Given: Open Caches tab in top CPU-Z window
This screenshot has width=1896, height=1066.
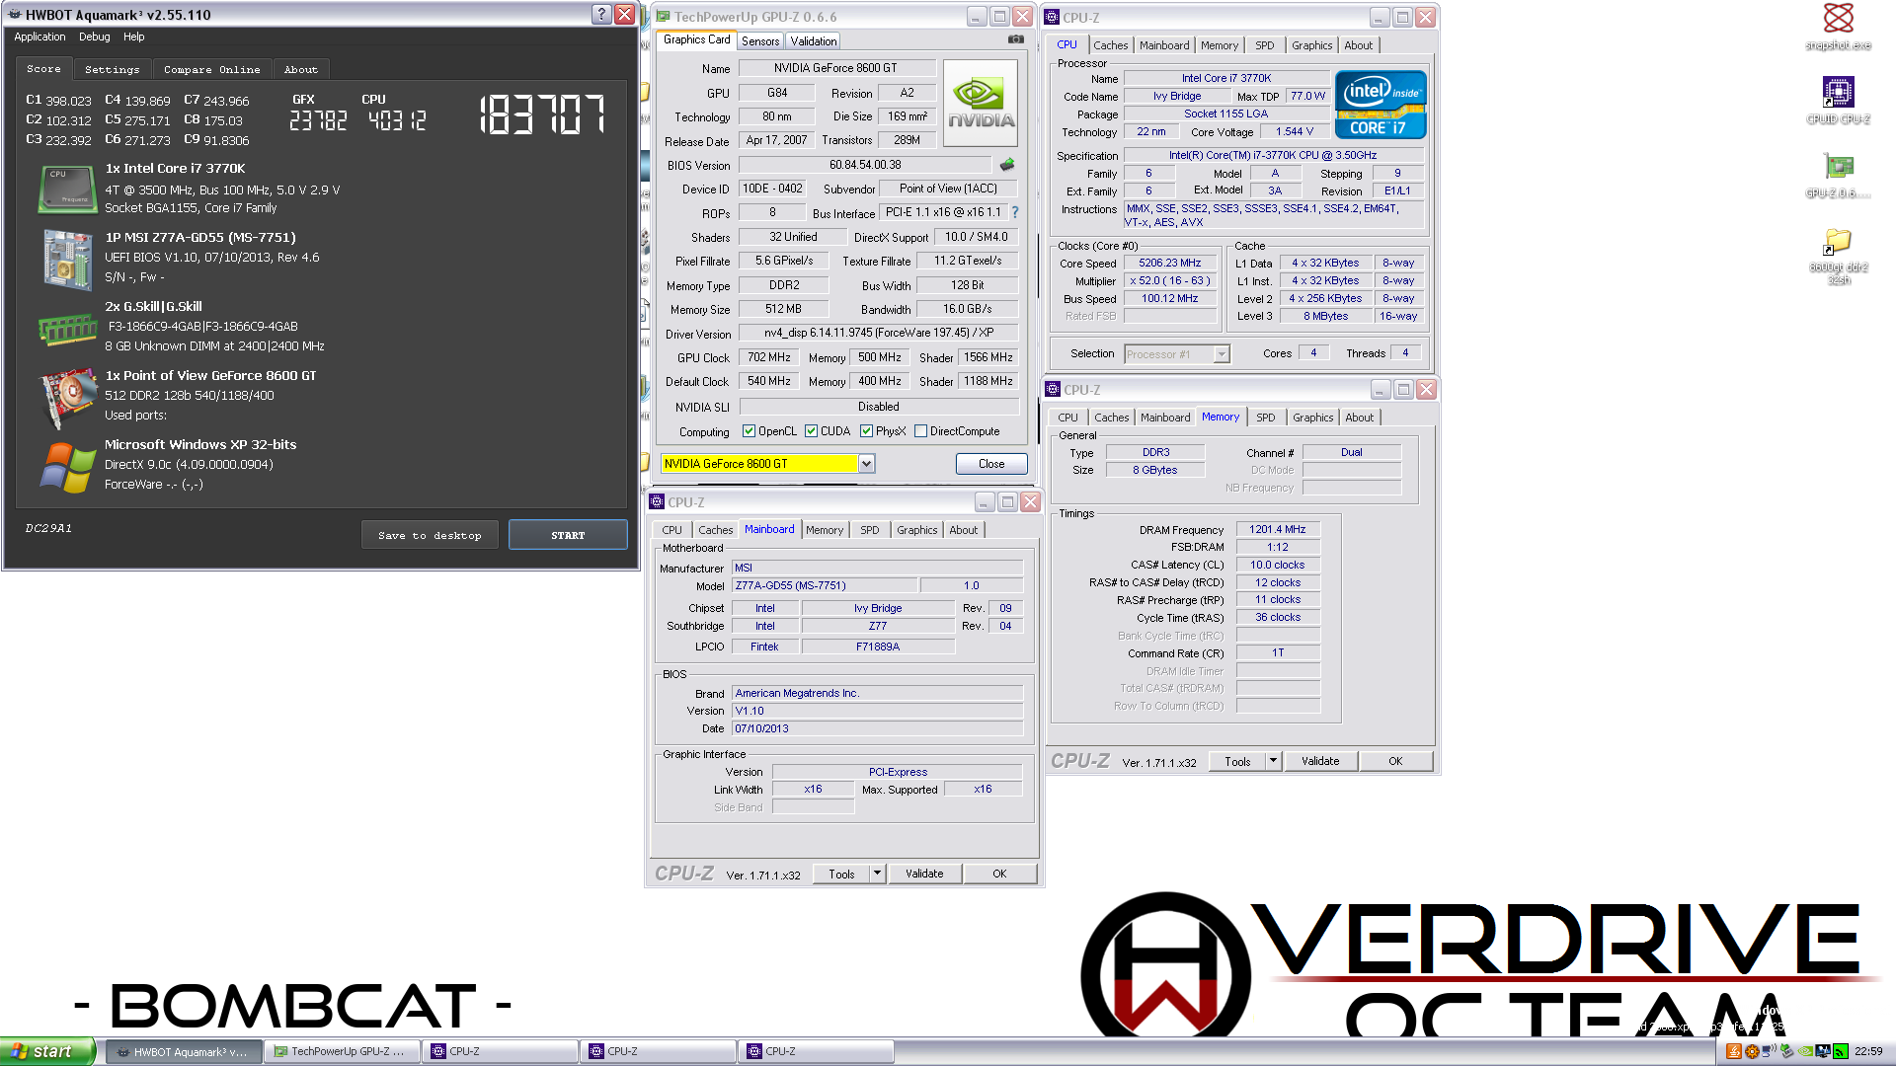Looking at the screenshot, I should pyautogui.click(x=1110, y=45).
